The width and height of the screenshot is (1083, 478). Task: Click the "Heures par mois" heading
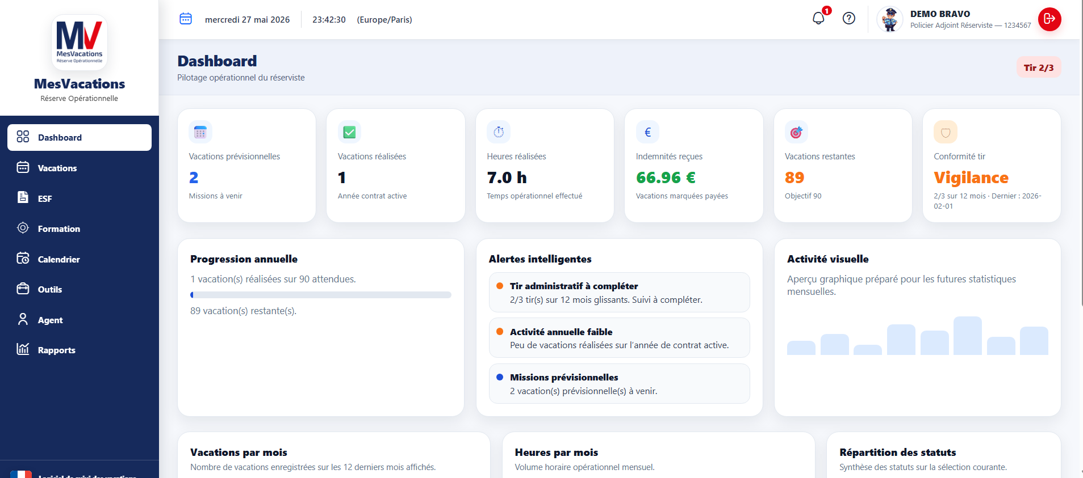pyautogui.click(x=557, y=452)
